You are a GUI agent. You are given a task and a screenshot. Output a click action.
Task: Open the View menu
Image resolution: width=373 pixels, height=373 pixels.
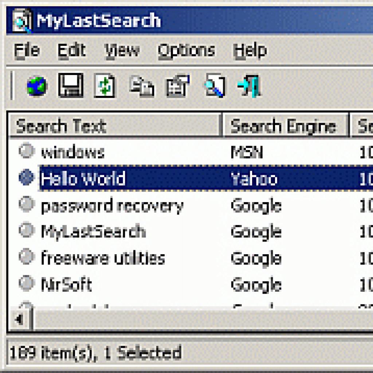click(122, 51)
